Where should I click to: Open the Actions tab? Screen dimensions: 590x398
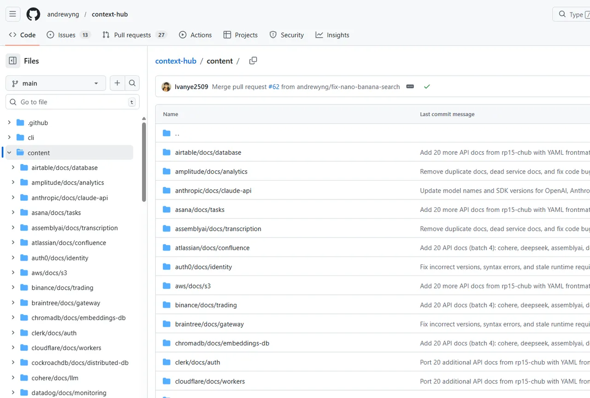click(195, 35)
